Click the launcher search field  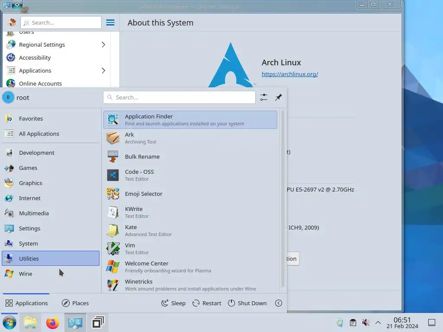[179, 97]
